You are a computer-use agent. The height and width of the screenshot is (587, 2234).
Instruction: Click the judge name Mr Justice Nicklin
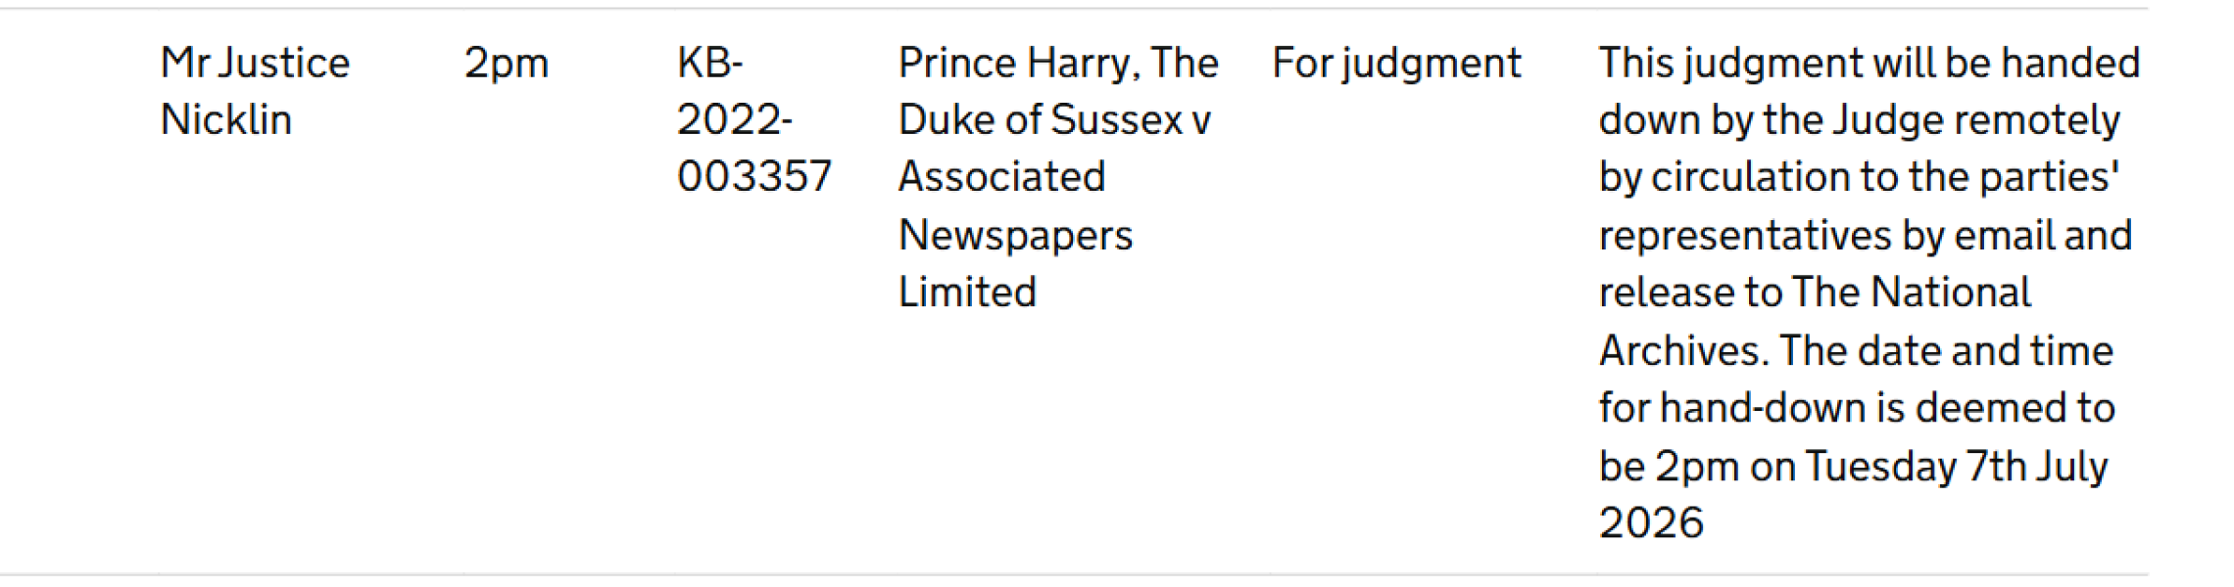pos(255,91)
